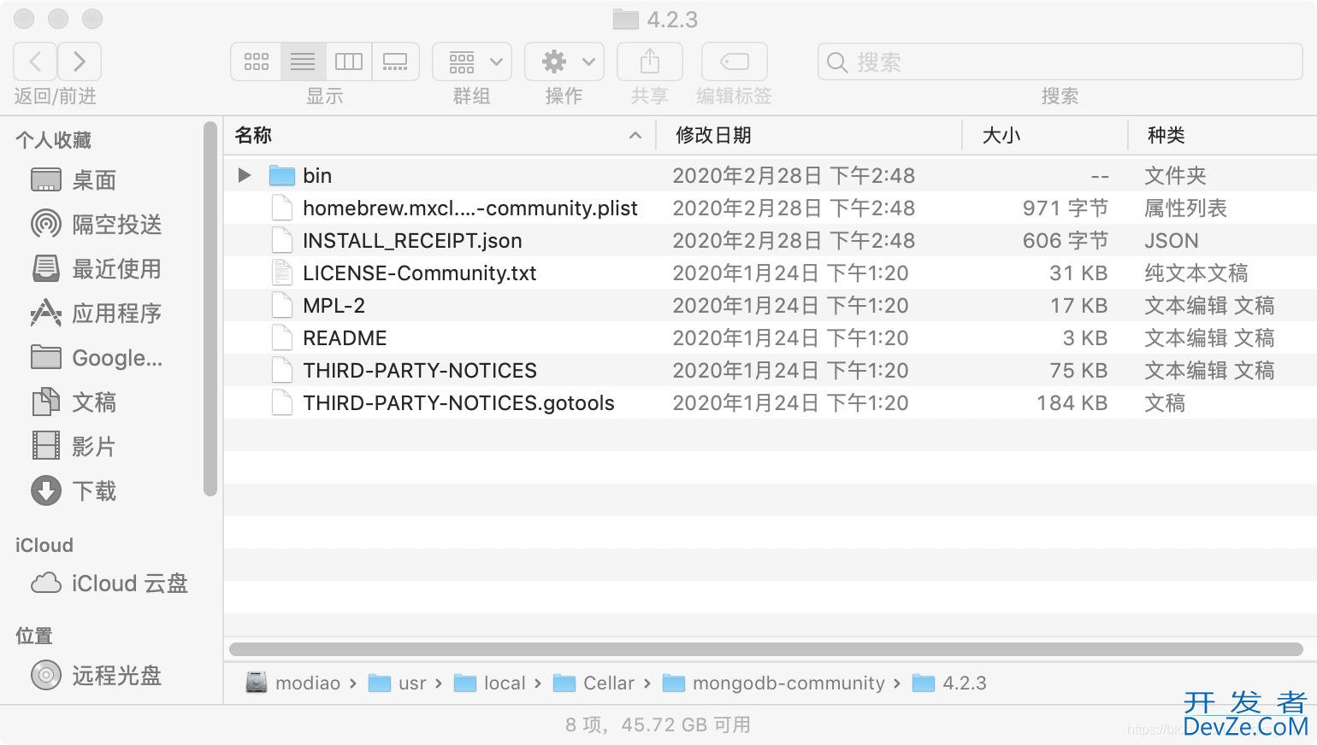1317x745 pixels.
Task: Toggle the sort direction arrow in Name column
Action: point(635,135)
